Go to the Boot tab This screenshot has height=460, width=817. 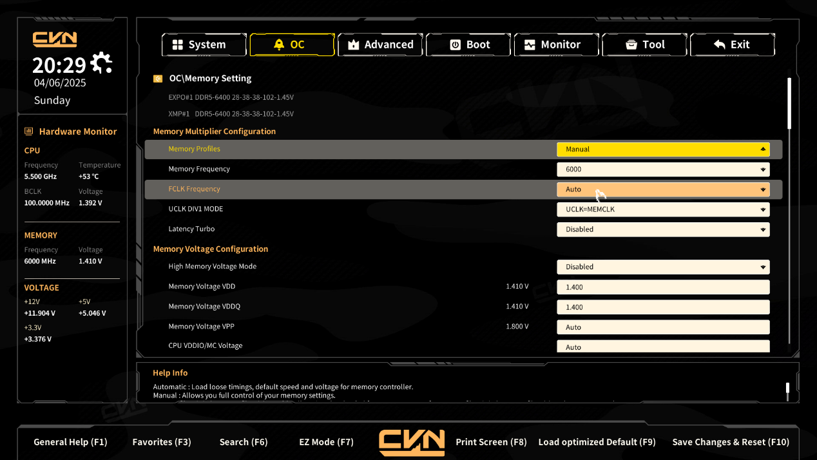(468, 44)
